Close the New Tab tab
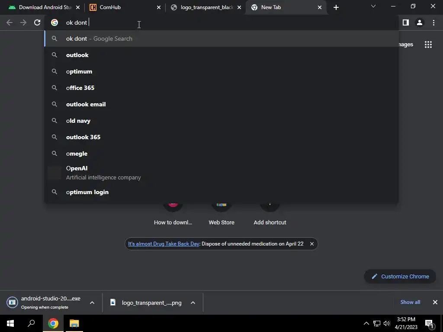 (320, 7)
